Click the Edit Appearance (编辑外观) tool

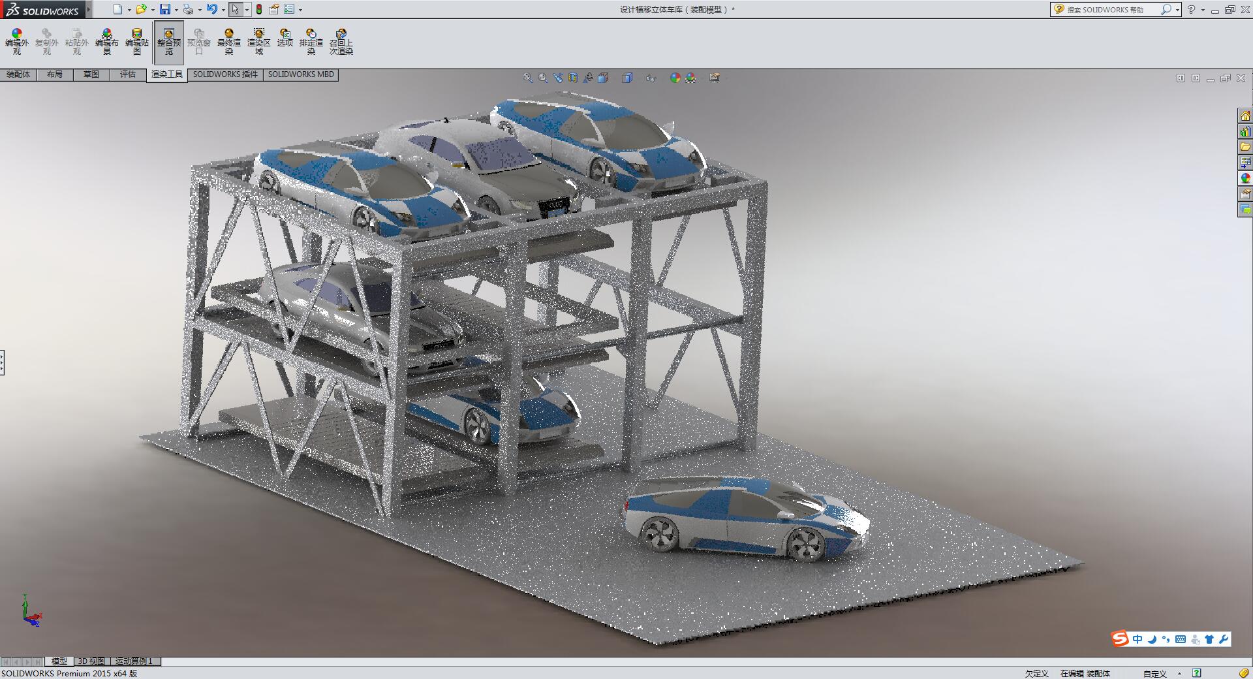pyautogui.click(x=17, y=42)
